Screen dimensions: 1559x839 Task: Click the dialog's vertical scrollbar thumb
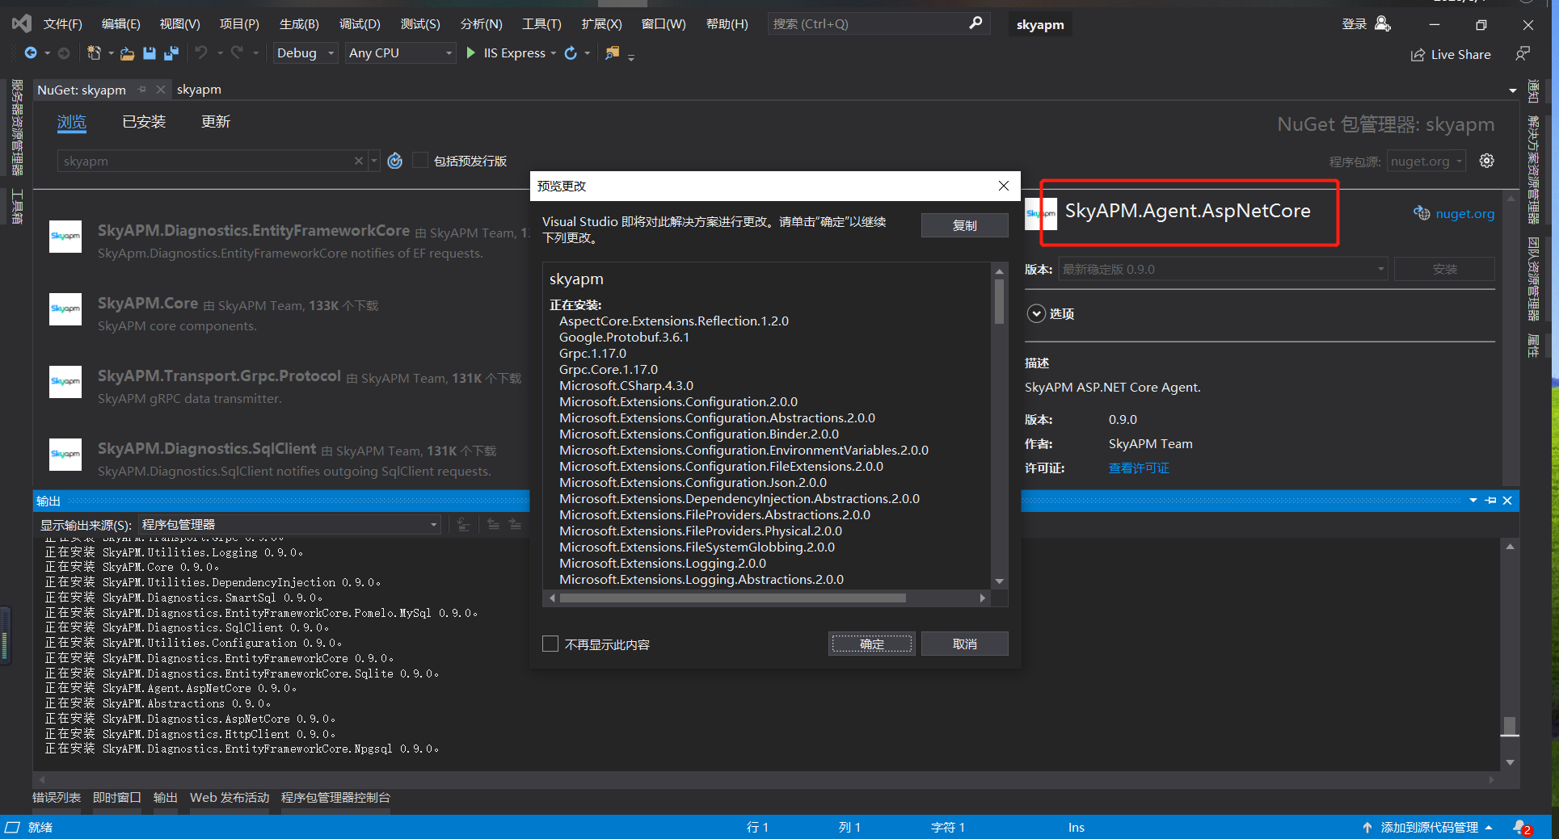pos(999,301)
